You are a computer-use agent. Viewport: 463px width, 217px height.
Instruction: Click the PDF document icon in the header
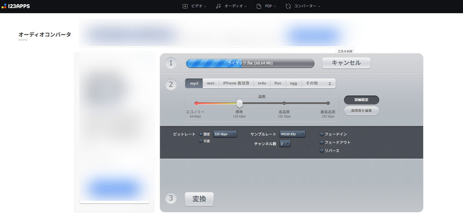259,6
